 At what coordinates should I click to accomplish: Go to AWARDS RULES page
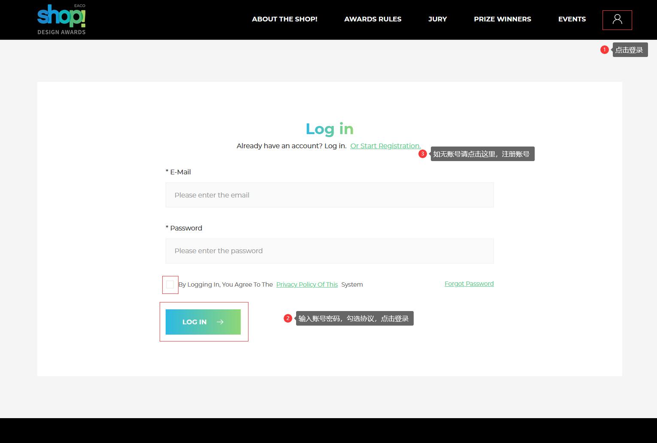point(372,19)
